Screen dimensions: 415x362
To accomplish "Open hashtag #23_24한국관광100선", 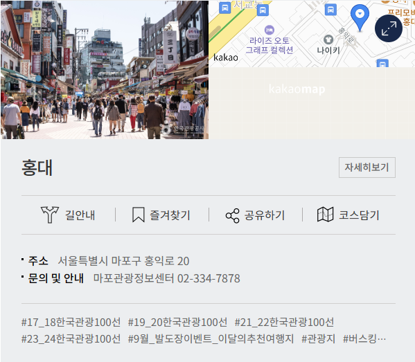I will pos(71,338).
